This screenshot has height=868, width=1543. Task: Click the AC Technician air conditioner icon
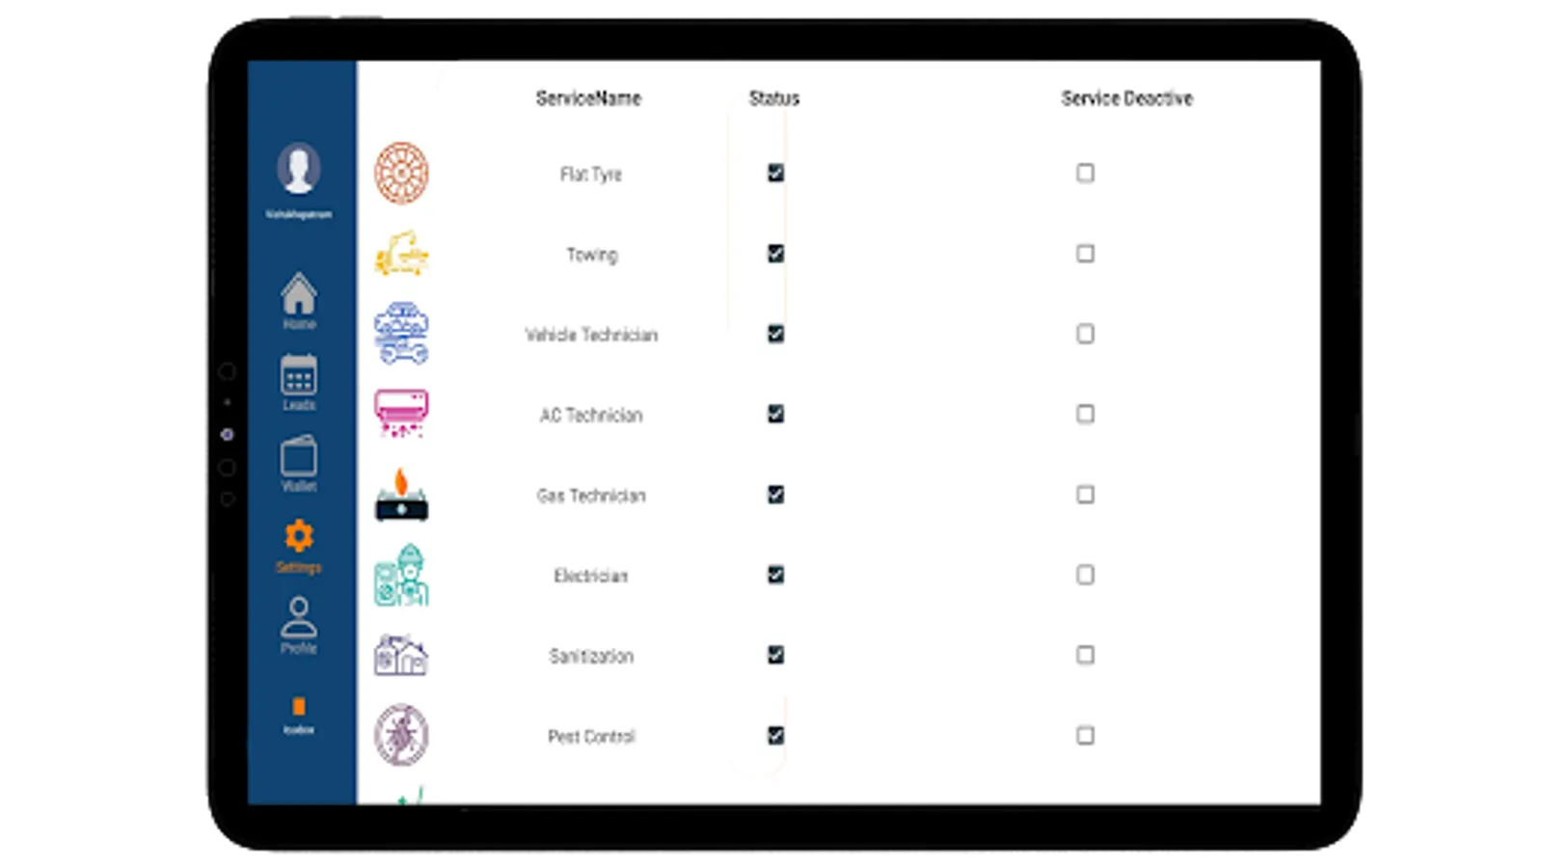pos(401,414)
